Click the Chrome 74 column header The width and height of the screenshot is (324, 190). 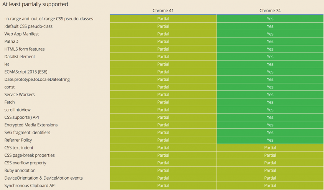click(270, 11)
